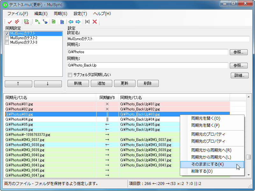Image resolution: width=255 pixels, height=191 pixels.
Task: Open the 設定(T) menu
Action: (x=80, y=14)
